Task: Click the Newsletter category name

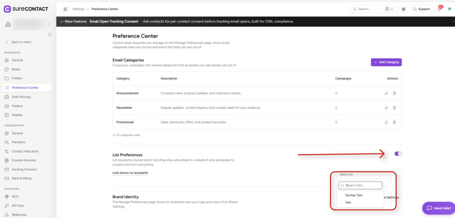Action: tap(124, 108)
